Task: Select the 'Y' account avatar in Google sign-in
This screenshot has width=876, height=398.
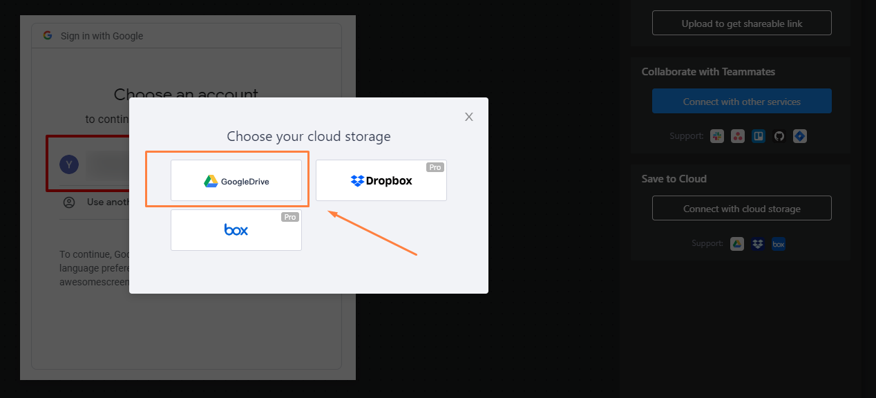Action: pyautogui.click(x=69, y=164)
